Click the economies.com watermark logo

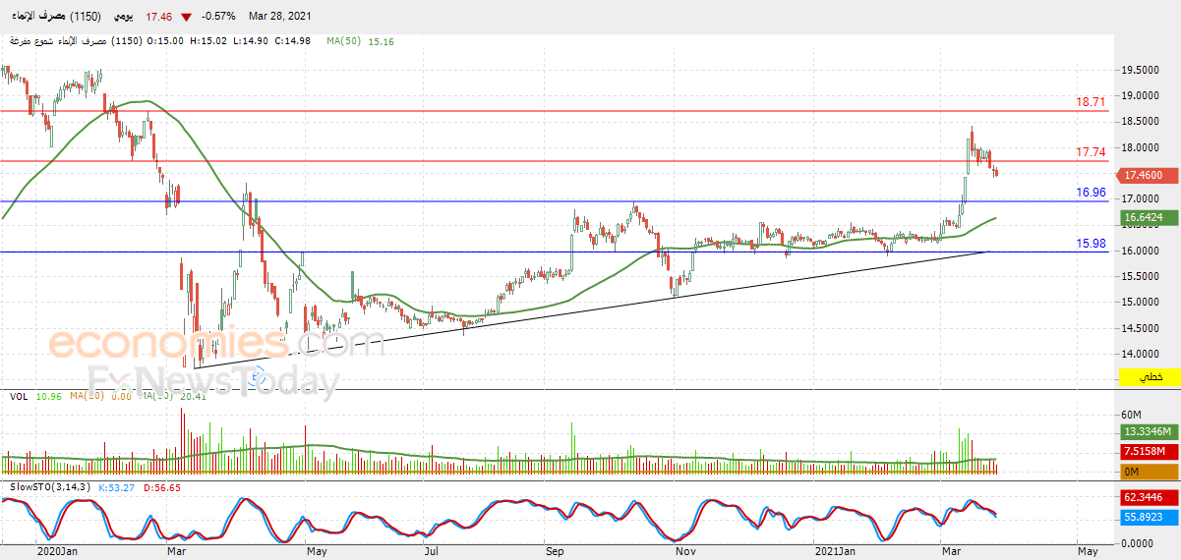[x=216, y=344]
